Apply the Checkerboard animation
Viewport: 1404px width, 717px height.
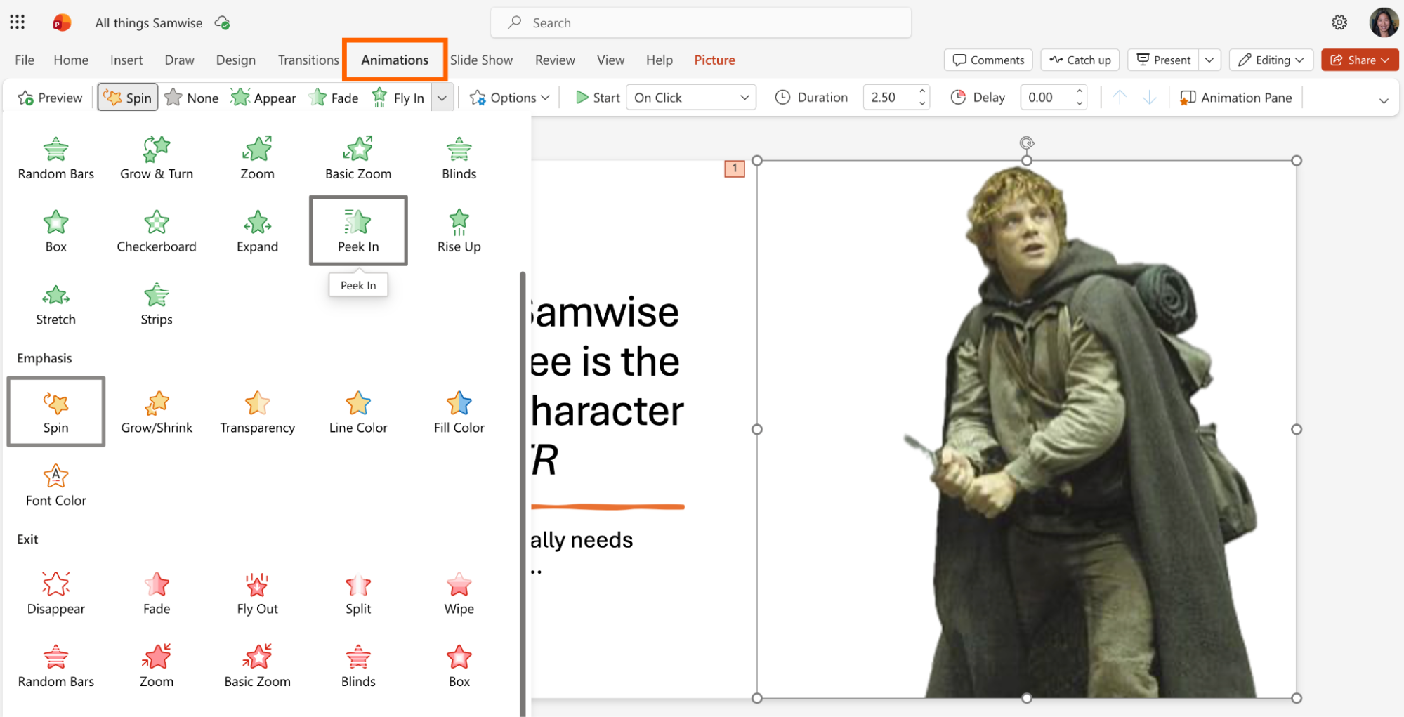pos(156,232)
